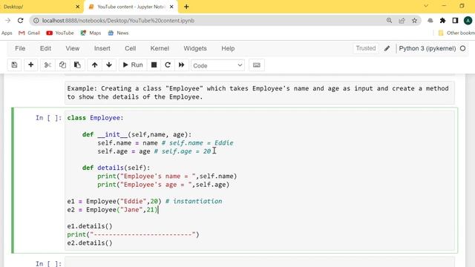475x267 pixels.
Task: Open the View menu
Action: click(73, 48)
